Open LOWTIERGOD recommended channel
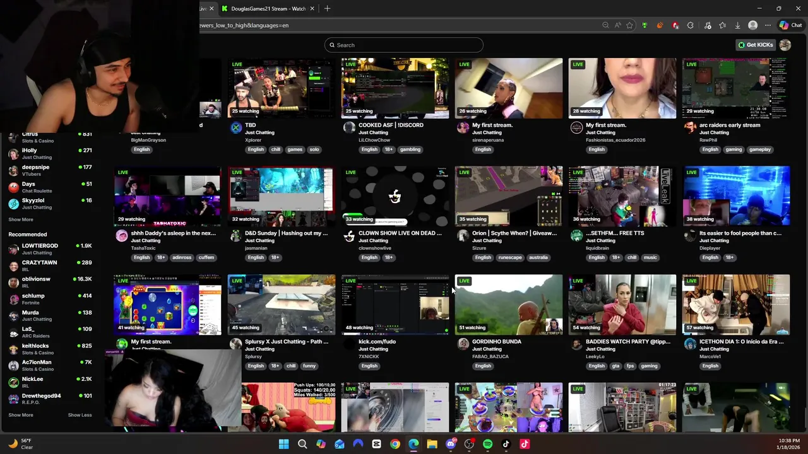The height and width of the screenshot is (454, 808). pyautogui.click(x=50, y=248)
